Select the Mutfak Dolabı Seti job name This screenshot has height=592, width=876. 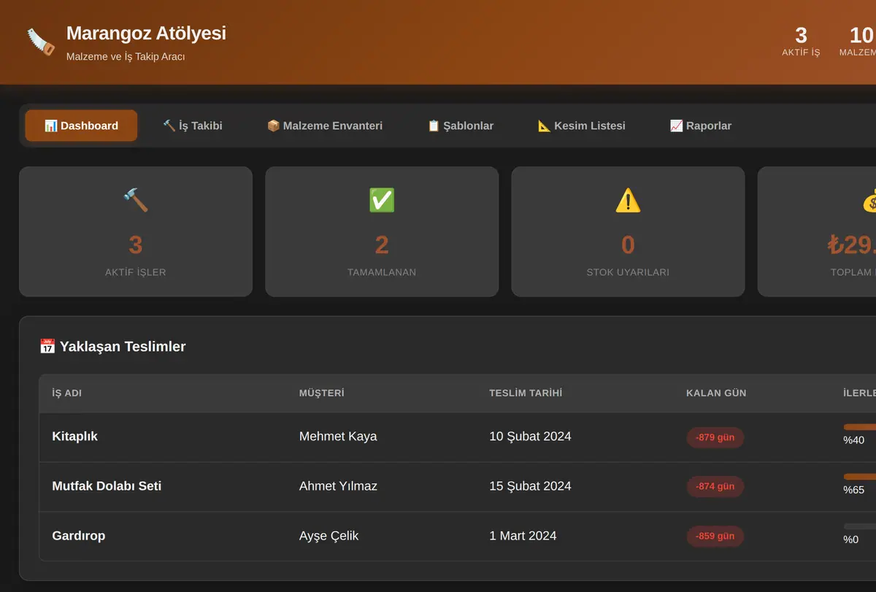click(107, 486)
